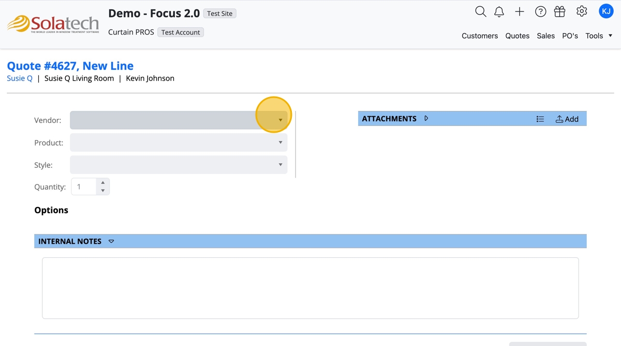Click the search magnifier icon
Image resolution: width=621 pixels, height=346 pixels.
click(480, 11)
